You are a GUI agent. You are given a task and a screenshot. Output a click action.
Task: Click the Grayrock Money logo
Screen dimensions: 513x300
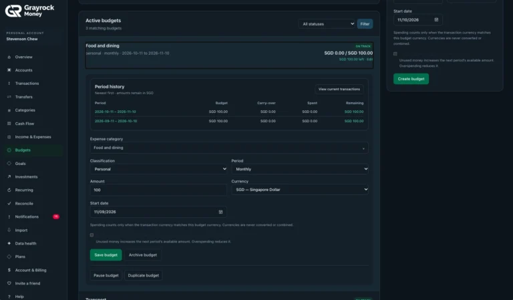[x=29, y=11]
